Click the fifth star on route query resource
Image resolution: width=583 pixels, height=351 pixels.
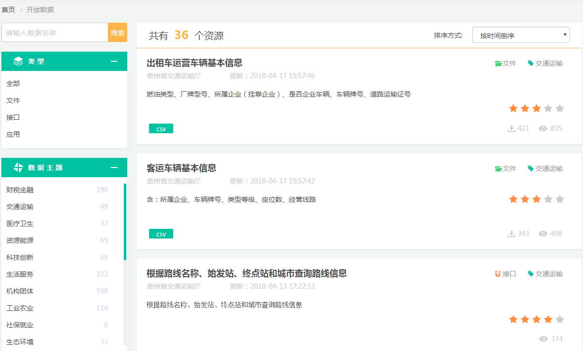(560, 319)
